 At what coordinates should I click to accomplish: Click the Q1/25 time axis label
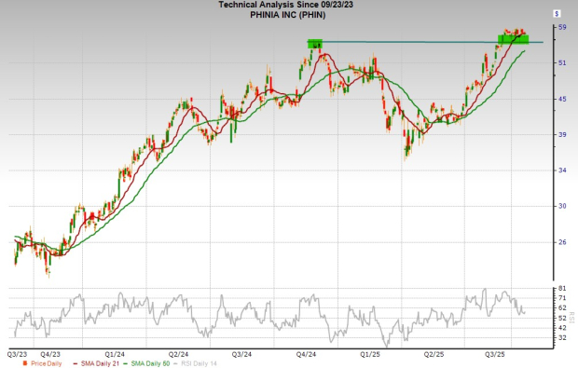click(370, 354)
